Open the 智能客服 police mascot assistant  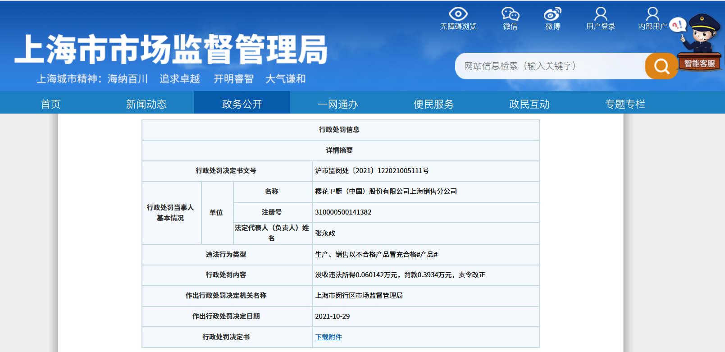(699, 43)
